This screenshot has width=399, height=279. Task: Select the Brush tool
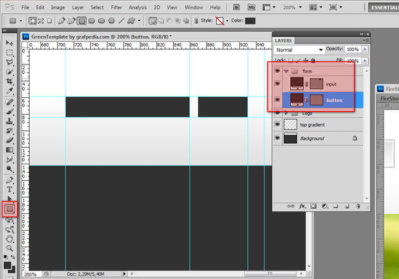click(10, 111)
